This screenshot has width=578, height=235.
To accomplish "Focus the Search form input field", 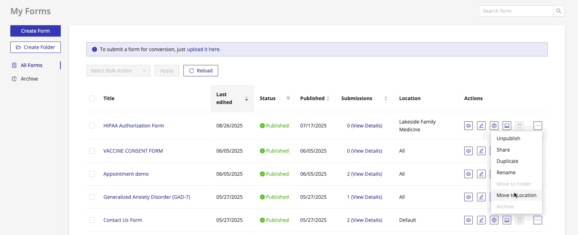I will coord(515,11).
